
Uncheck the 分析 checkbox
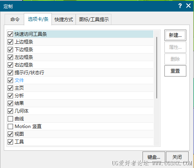[x=10, y=96]
